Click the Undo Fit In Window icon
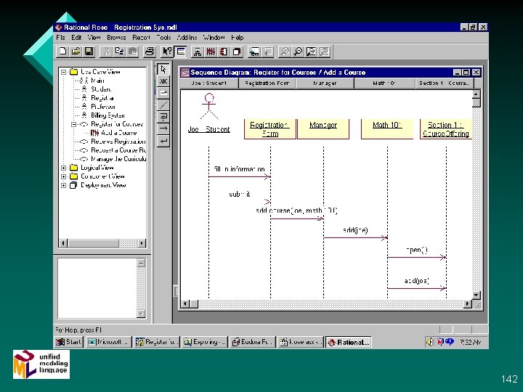523x392 pixels. coord(325,52)
